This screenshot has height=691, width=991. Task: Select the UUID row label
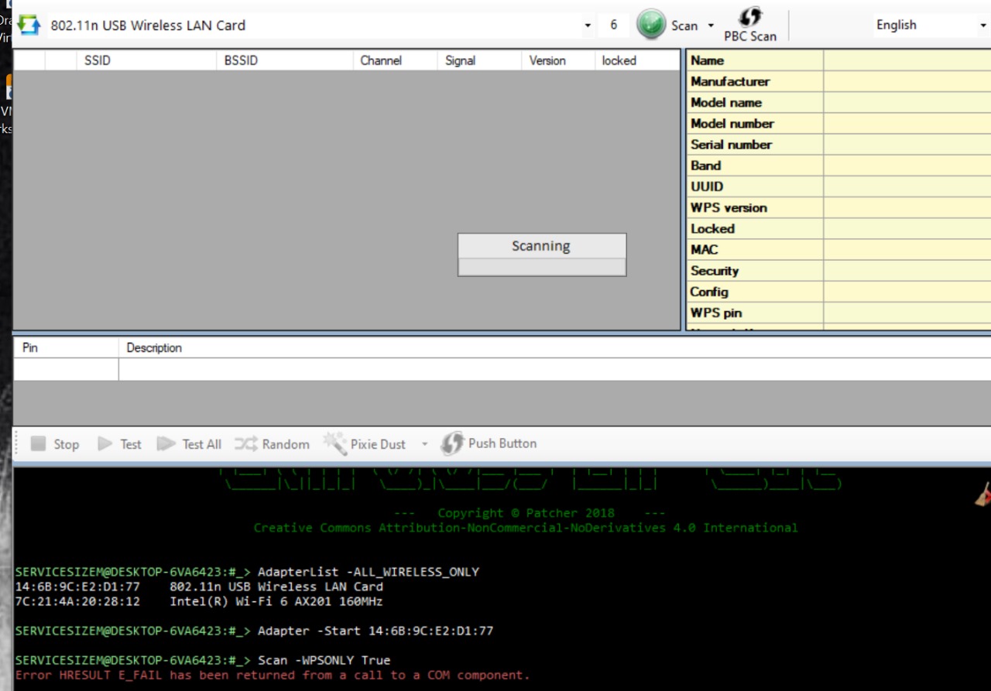(707, 186)
